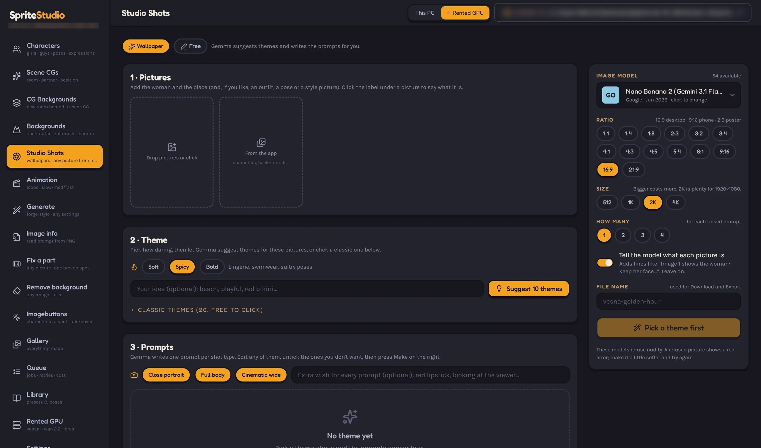Choose the 1:1 ratio

click(x=606, y=133)
